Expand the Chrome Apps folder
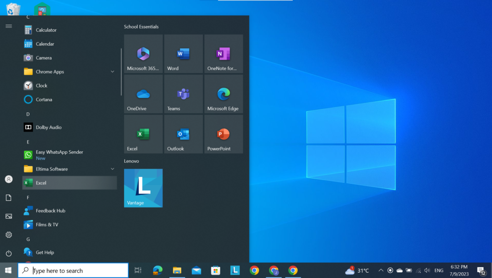 [69, 72]
